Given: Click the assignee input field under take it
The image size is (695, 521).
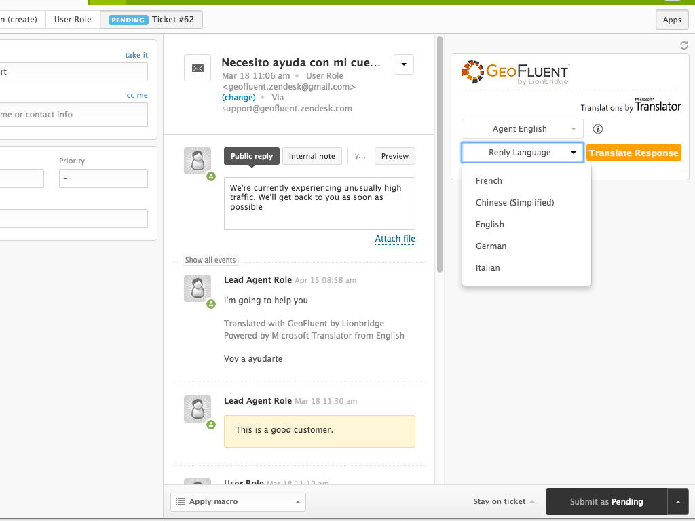Looking at the screenshot, I should [x=73, y=72].
